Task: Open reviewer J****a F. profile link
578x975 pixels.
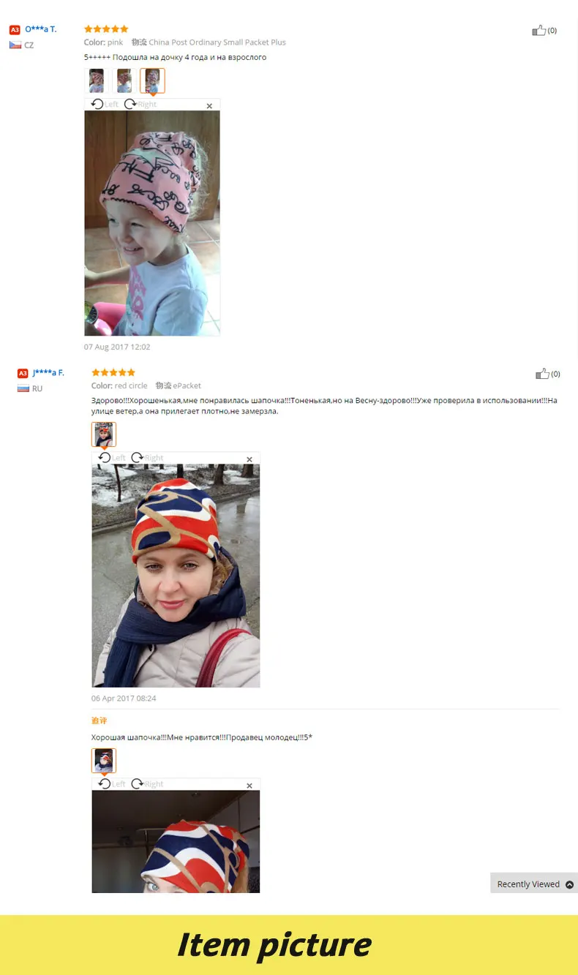Action: click(48, 373)
